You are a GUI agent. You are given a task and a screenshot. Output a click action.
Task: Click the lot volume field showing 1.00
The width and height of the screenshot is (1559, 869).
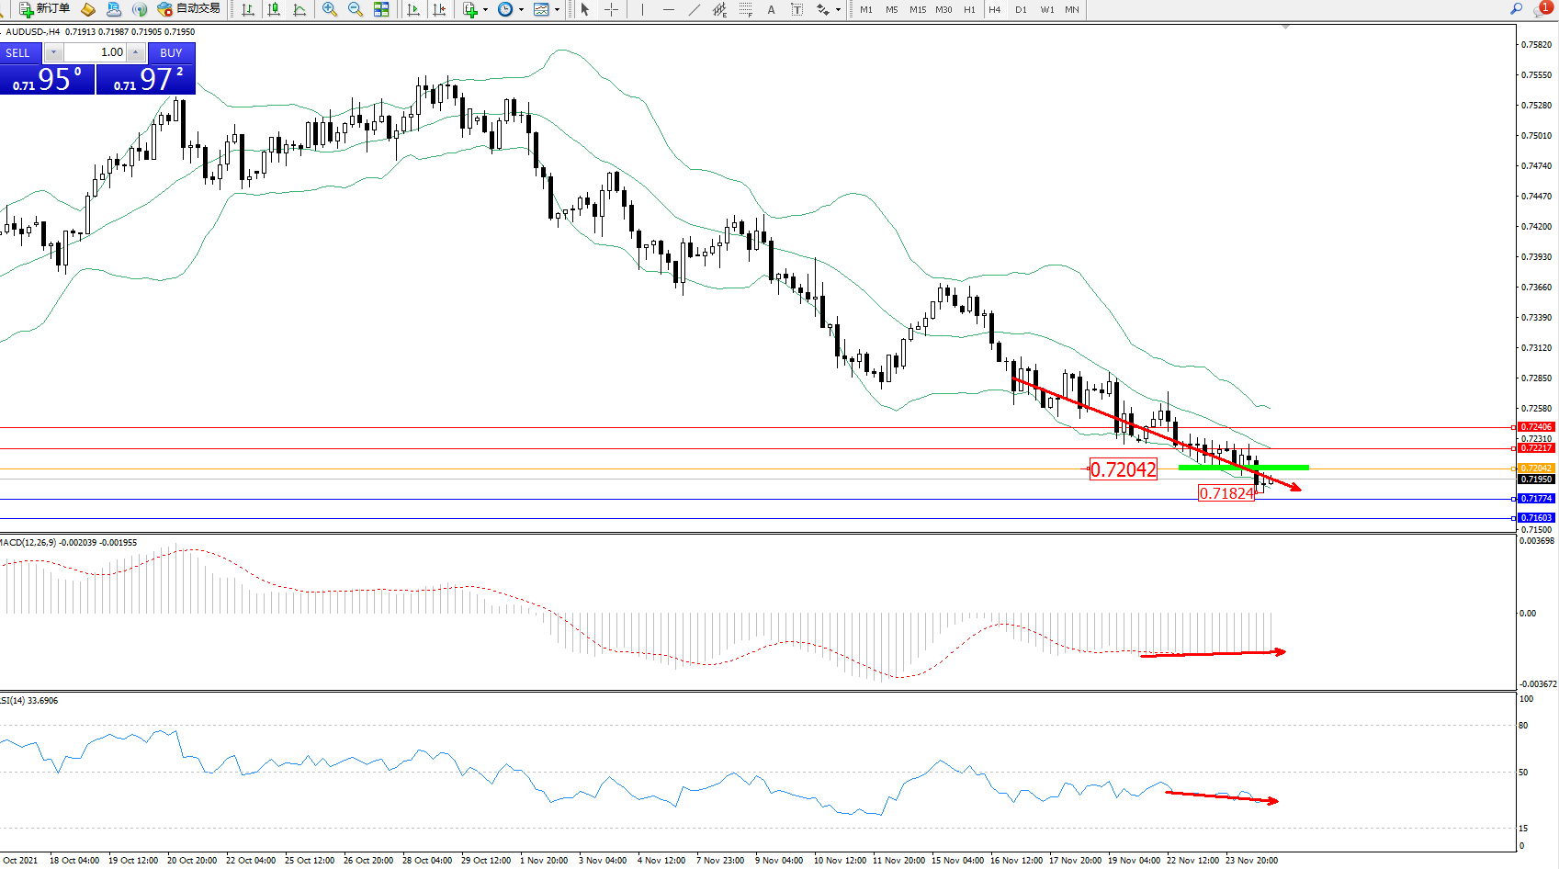(95, 52)
